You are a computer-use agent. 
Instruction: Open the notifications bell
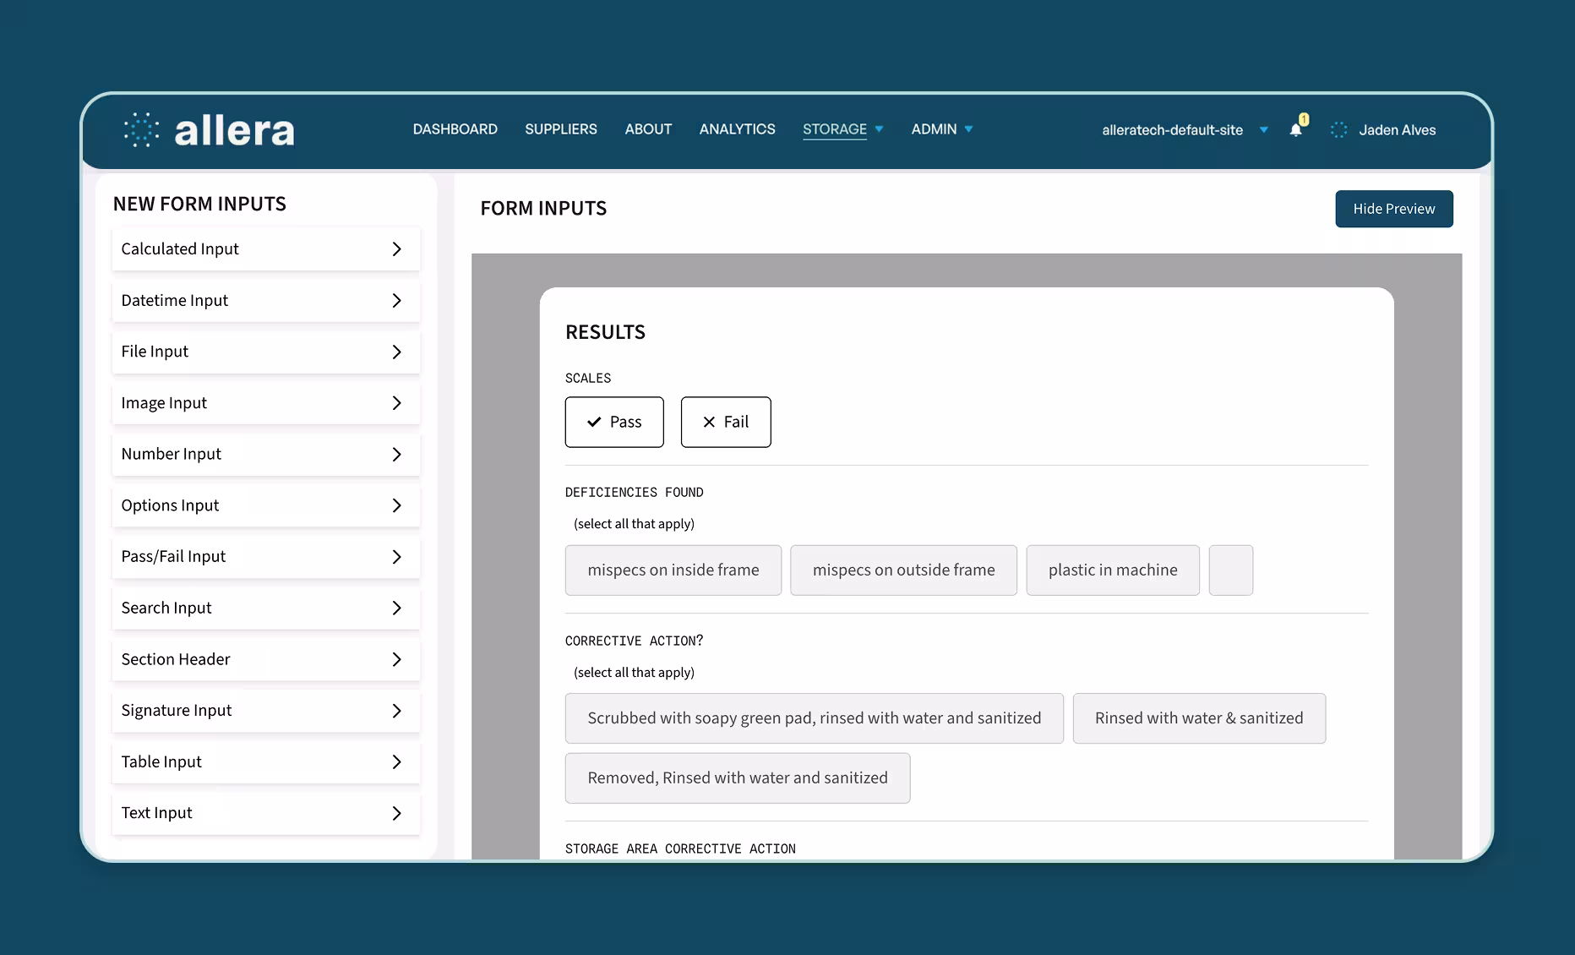(x=1296, y=129)
